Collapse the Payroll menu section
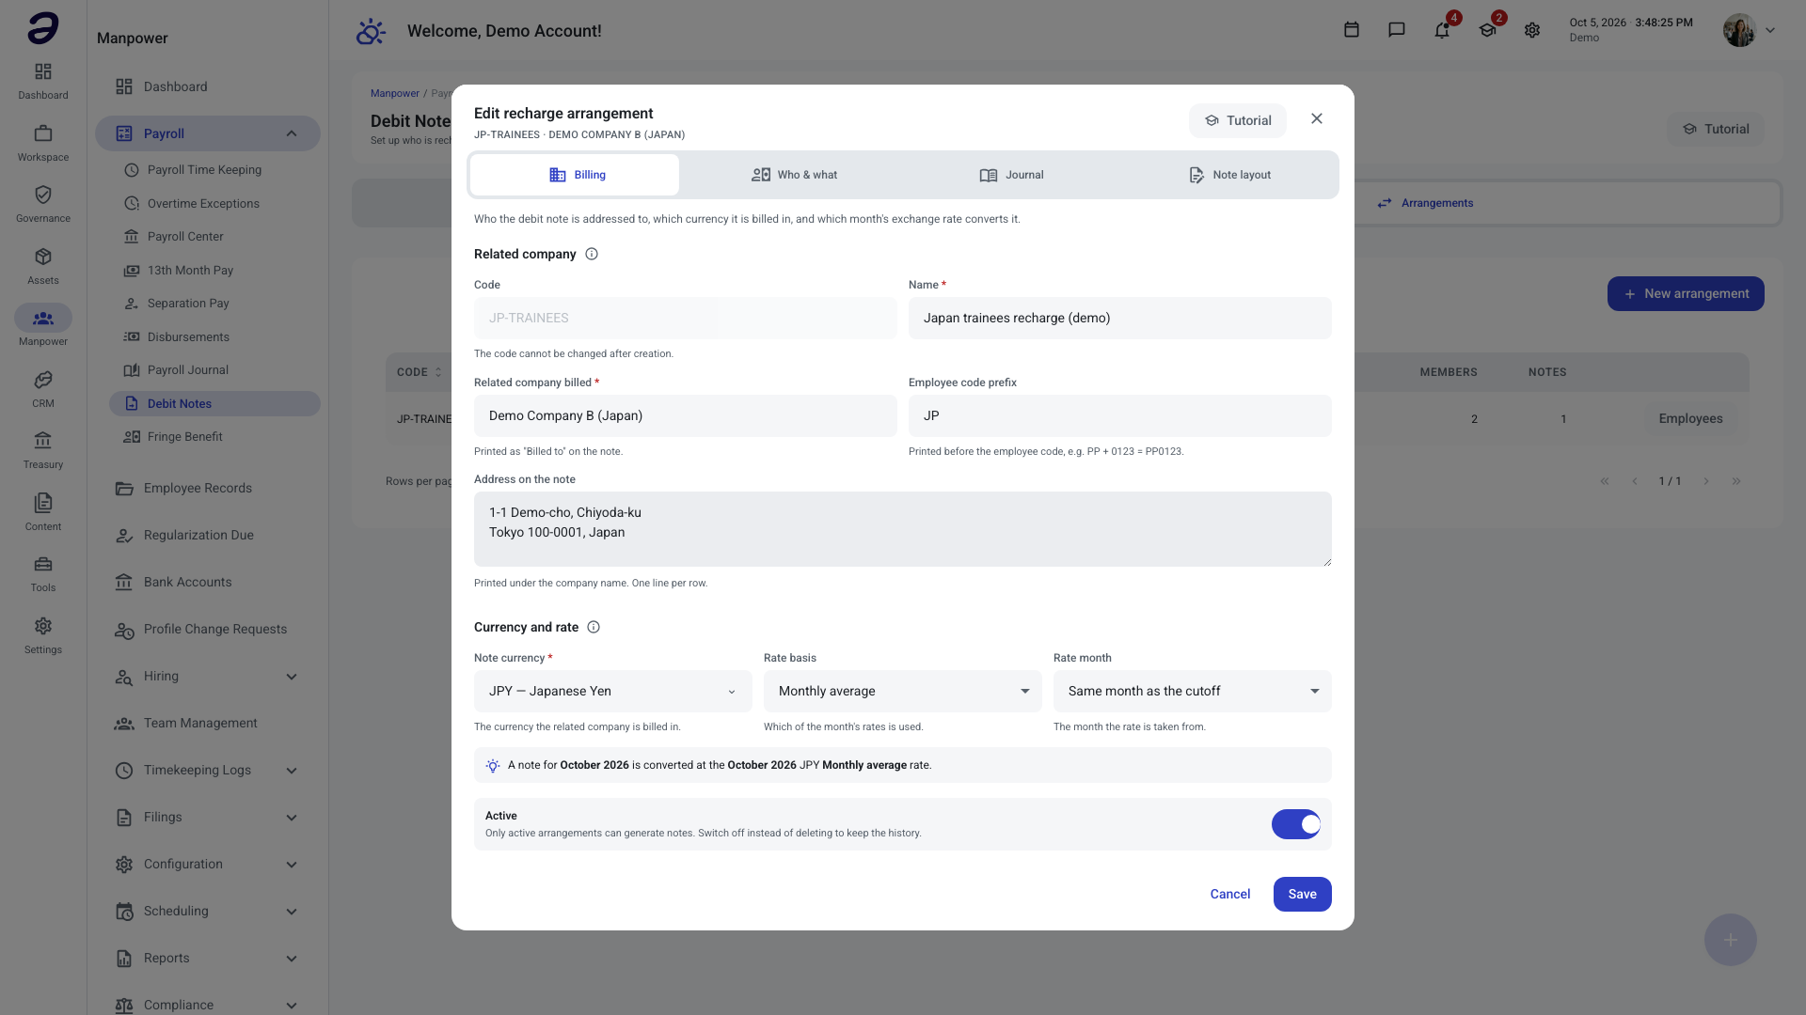The height and width of the screenshot is (1015, 1806). coord(292,133)
